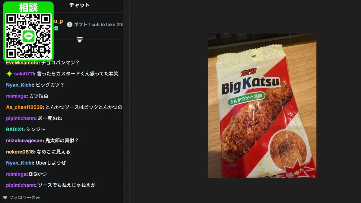The width and height of the screenshot is (361, 203).
Task: Click the green gift icon under the username
Action: [x=56, y=28]
